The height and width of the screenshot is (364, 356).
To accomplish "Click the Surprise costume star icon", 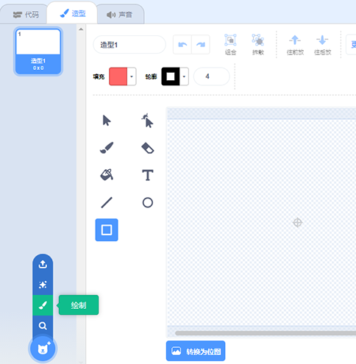I will pos(43,285).
